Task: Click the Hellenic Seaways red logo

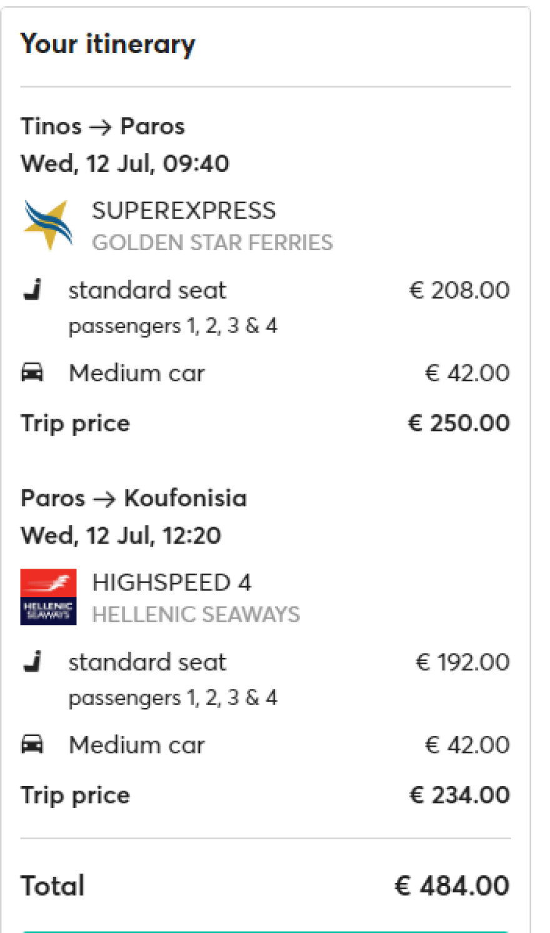Action: click(48, 597)
